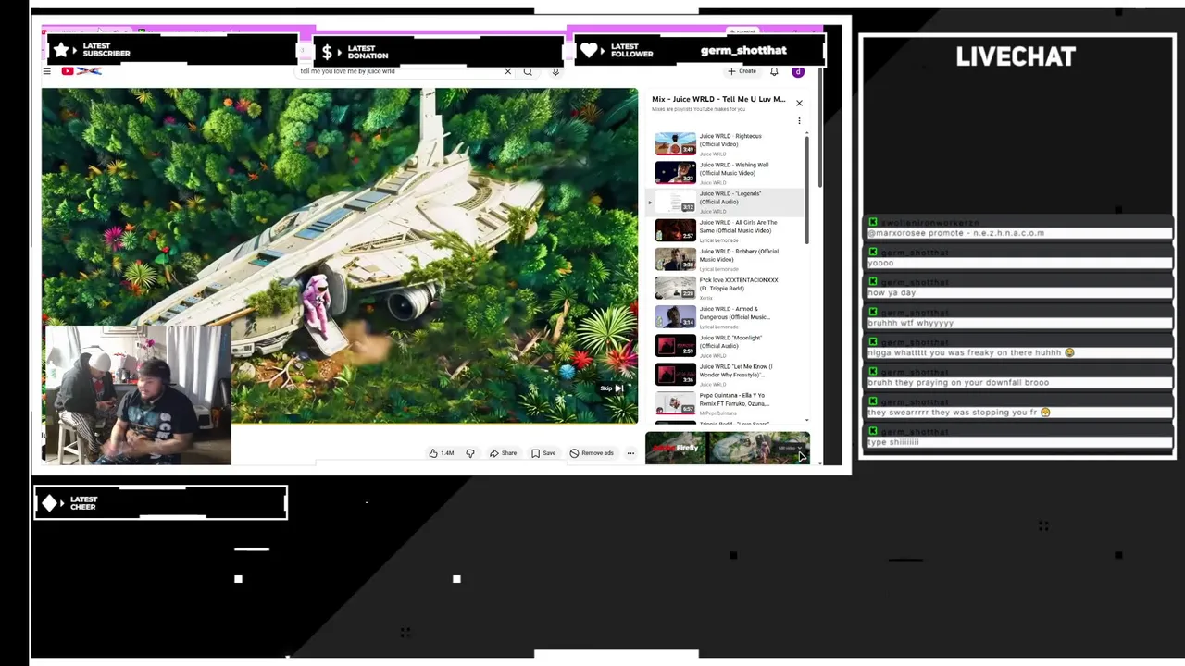The height and width of the screenshot is (666, 1185).
Task: Start voice search with the microphone
Action: (x=555, y=71)
